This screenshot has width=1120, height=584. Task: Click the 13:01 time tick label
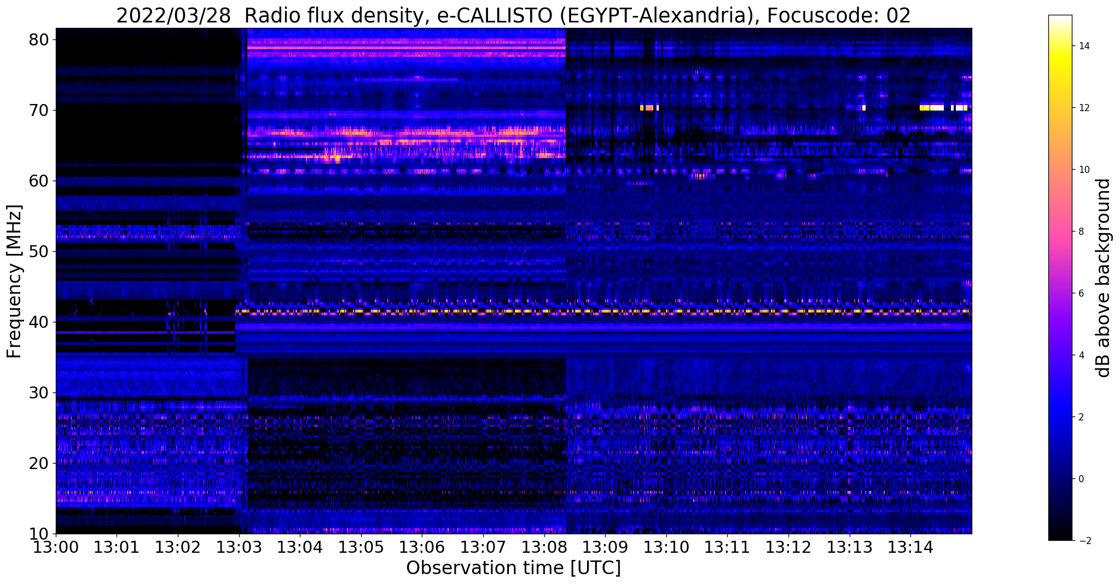tap(117, 547)
